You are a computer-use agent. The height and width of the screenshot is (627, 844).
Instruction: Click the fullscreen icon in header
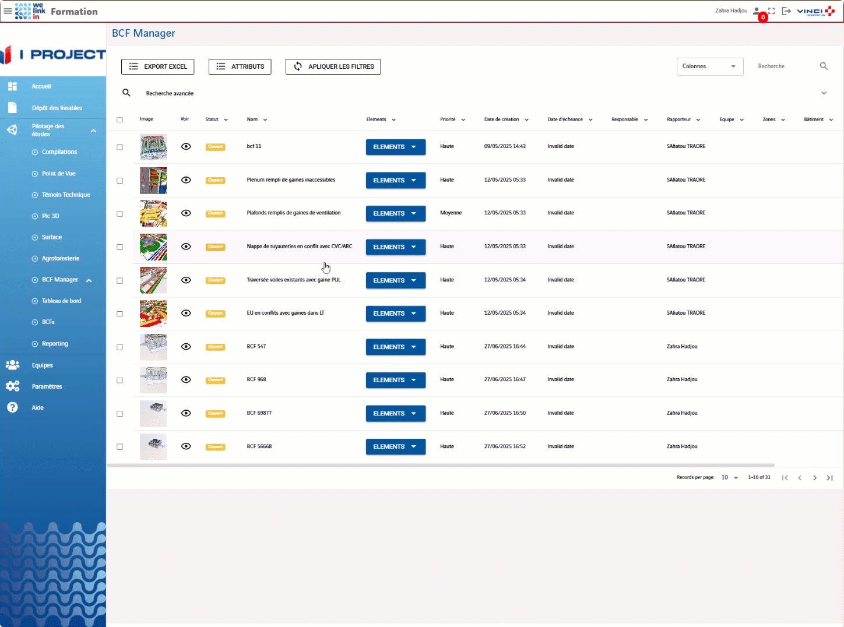[771, 11]
